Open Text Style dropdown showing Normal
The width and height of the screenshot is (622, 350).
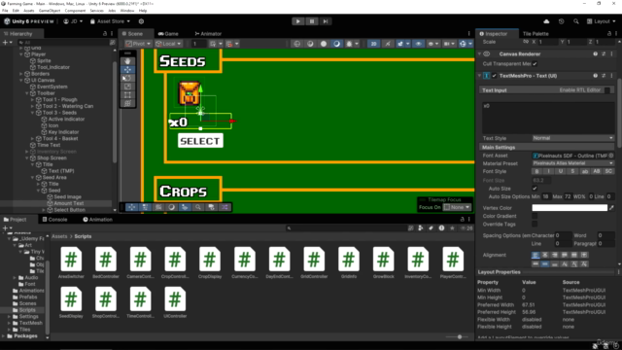[572, 138]
